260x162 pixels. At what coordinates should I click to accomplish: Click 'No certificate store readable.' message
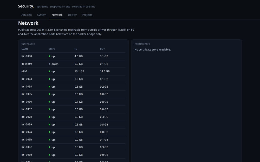click(x=153, y=50)
